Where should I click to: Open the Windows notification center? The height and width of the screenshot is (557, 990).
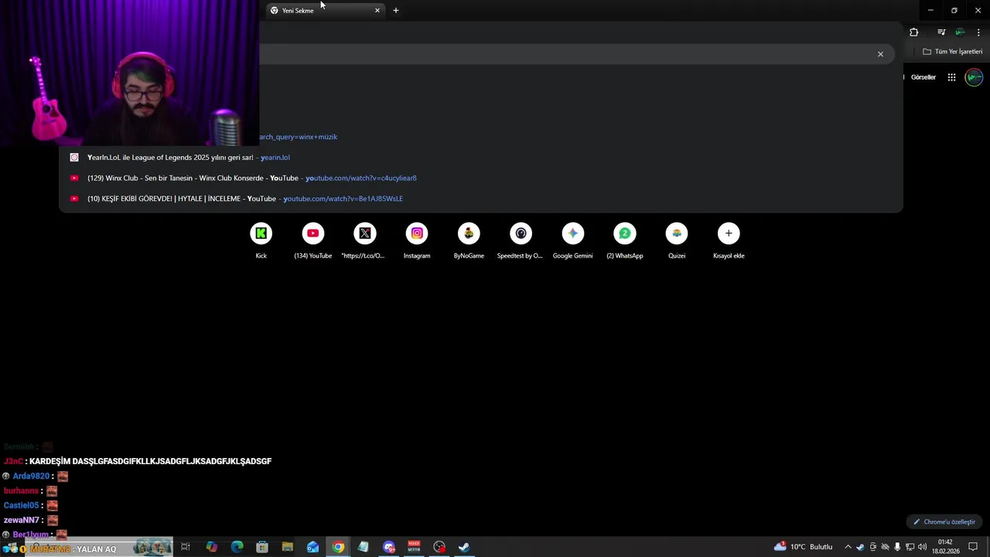[973, 547]
